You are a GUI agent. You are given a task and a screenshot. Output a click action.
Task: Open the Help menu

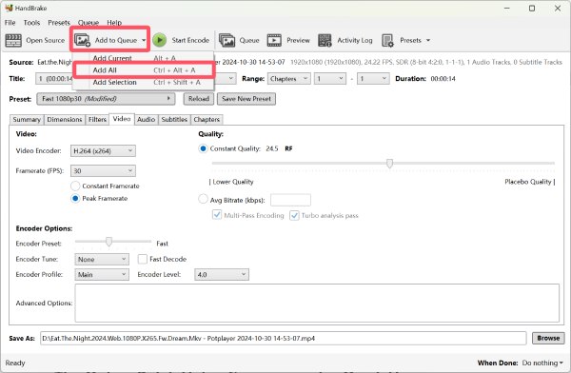pyautogui.click(x=114, y=23)
